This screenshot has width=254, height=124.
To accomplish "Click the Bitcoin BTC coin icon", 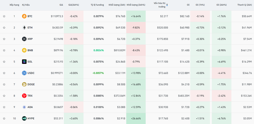I will point(24,16).
